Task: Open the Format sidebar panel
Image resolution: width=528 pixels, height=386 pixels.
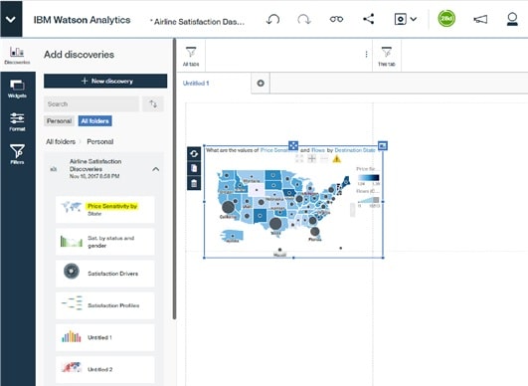Action: click(17, 122)
